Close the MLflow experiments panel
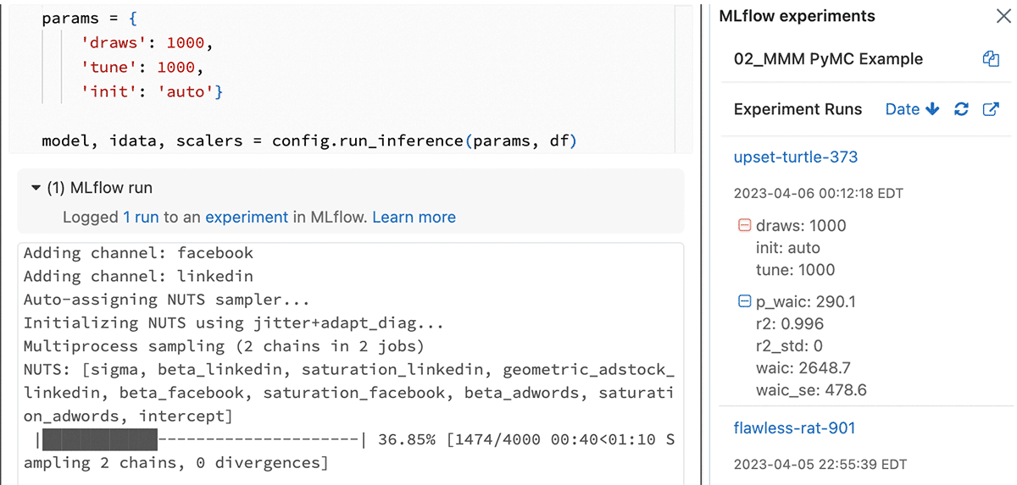 (x=1003, y=16)
